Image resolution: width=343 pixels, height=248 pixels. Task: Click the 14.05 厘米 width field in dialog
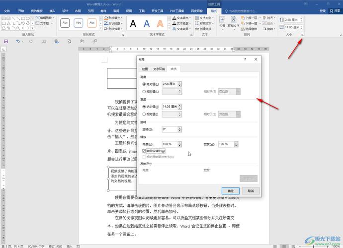pyautogui.click(x=170, y=107)
